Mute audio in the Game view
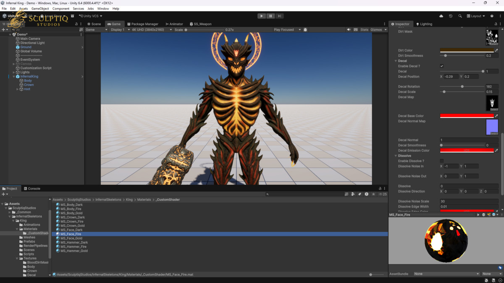Image resolution: width=504 pixels, height=283 pixels. point(349,30)
